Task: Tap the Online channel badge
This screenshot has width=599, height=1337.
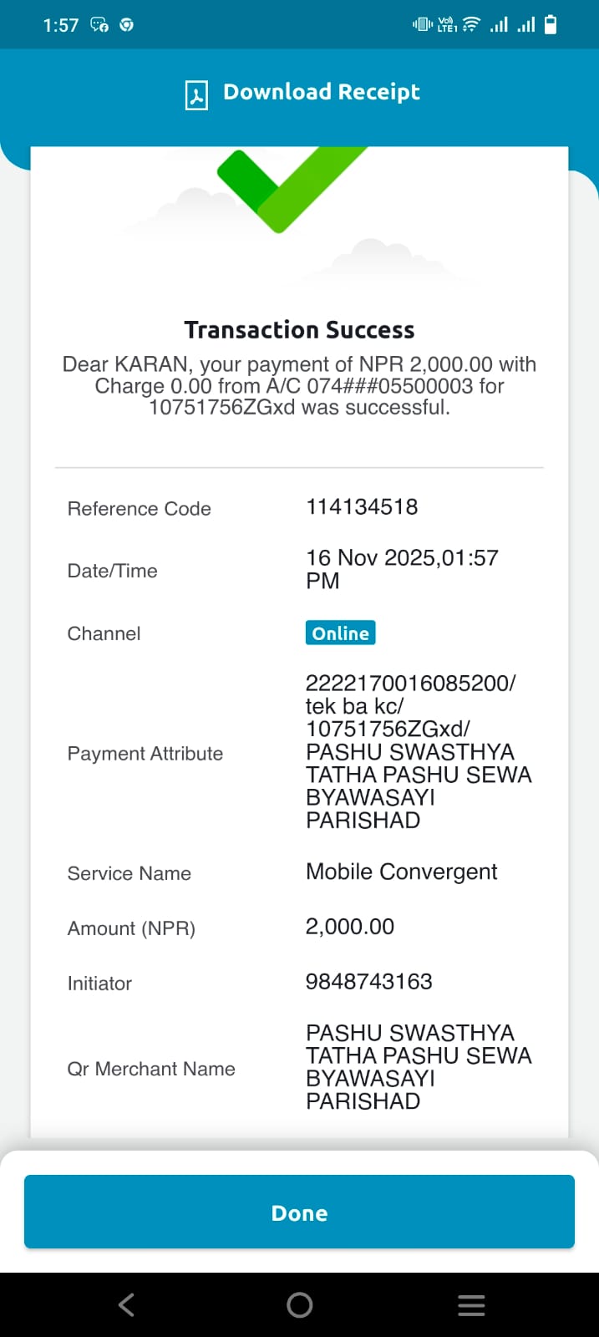Action: [x=340, y=633]
